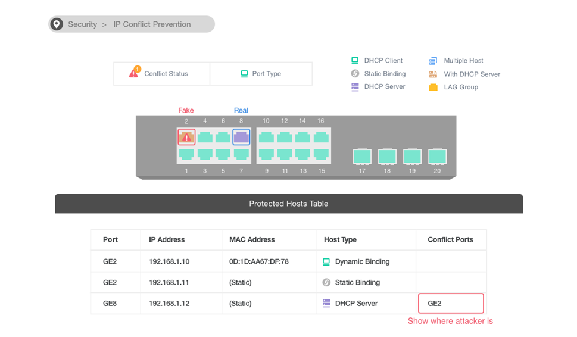The width and height of the screenshot is (577, 337).
Task: Select the purple DHCP server port 8
Action: 241,137
